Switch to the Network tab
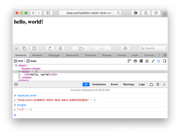The height and width of the screenshot is (135, 180). coord(37,55)
